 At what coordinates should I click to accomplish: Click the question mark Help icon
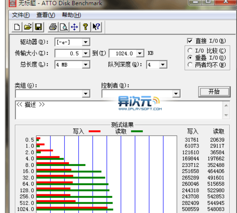click(85, 27)
